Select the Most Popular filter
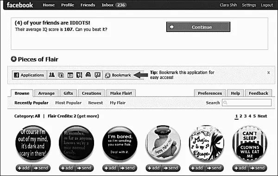 click(x=68, y=103)
